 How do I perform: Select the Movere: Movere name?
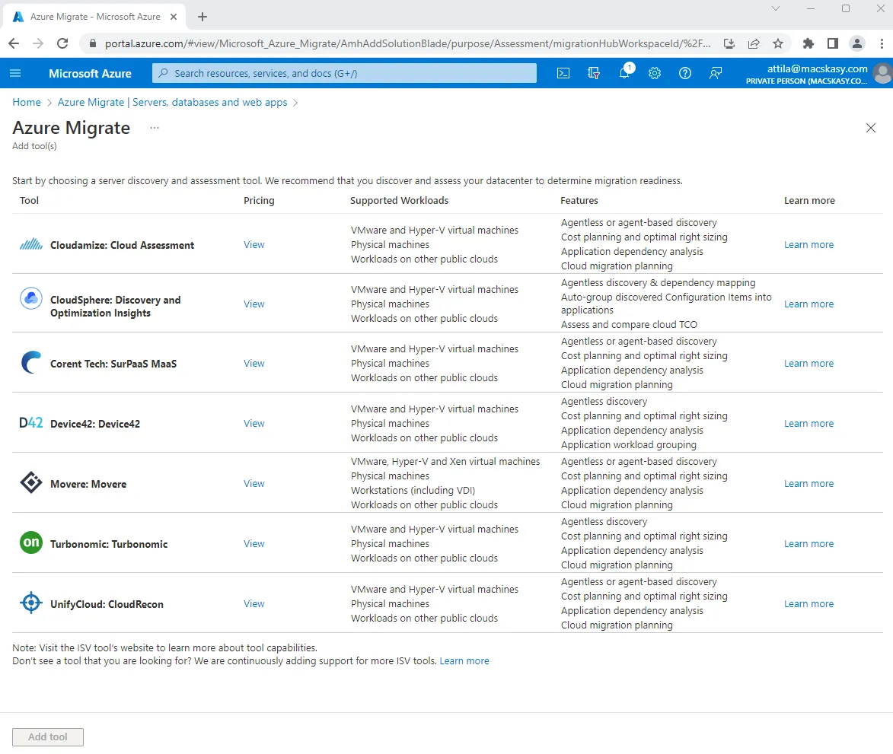coord(88,484)
